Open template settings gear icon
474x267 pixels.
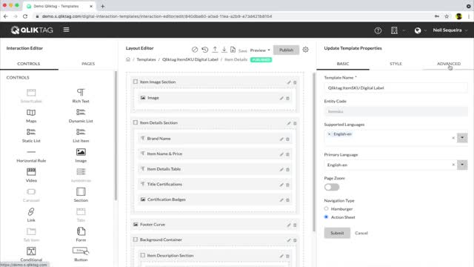point(306,50)
